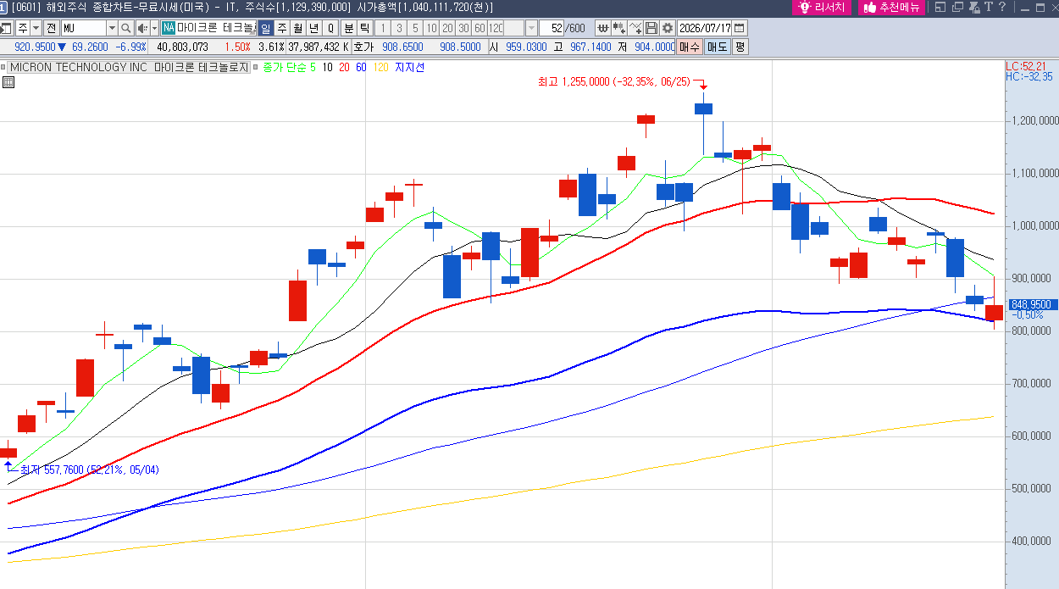Click the won currency conversion icon
The width and height of the screenshot is (1059, 589).
tap(603, 28)
